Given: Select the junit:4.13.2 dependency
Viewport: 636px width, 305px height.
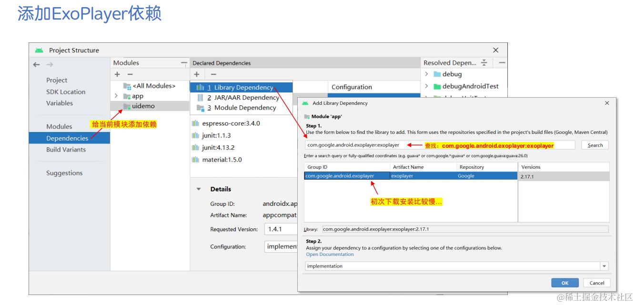Looking at the screenshot, I should coord(218,148).
